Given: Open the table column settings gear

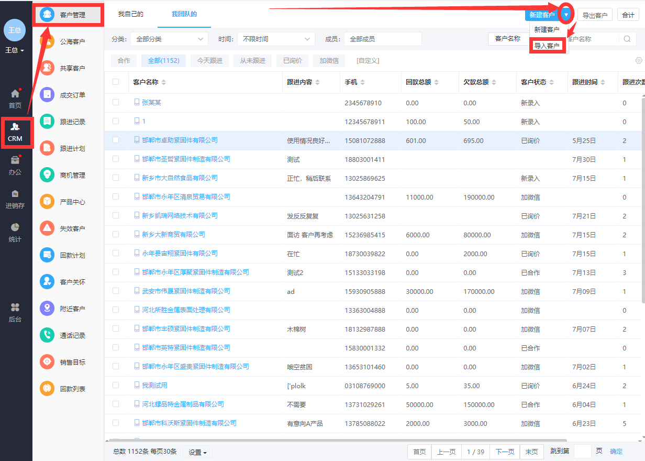Looking at the screenshot, I should coord(639,60).
